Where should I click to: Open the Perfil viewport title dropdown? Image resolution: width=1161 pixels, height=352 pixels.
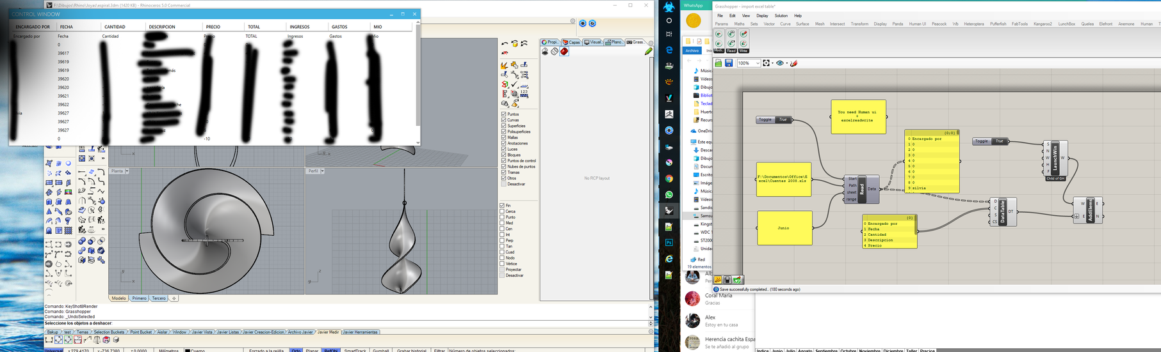322,171
